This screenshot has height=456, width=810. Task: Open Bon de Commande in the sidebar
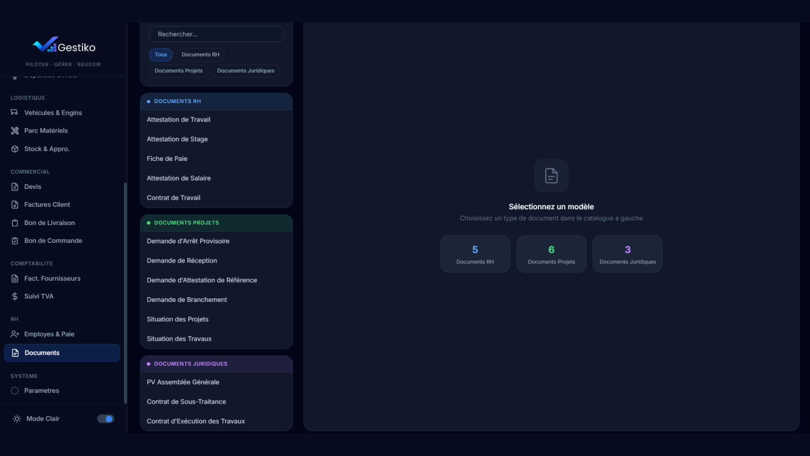pos(53,241)
